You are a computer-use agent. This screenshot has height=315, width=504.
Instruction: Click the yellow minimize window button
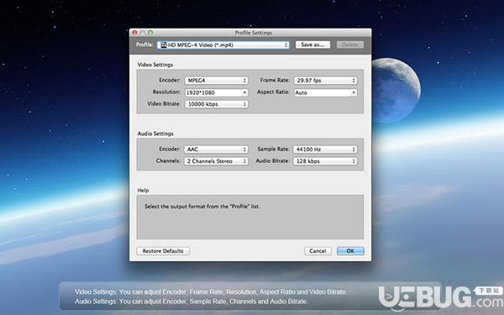pos(143,33)
